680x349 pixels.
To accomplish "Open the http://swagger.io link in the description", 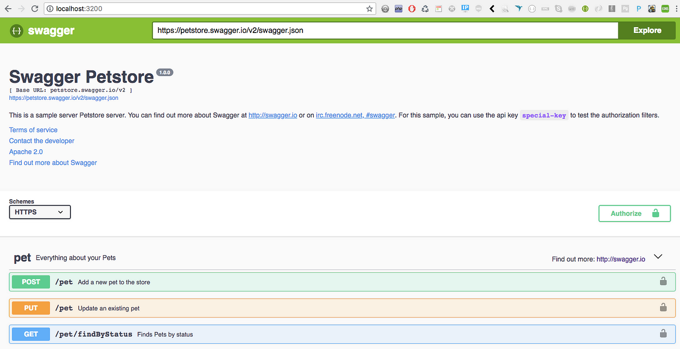I will [x=273, y=115].
